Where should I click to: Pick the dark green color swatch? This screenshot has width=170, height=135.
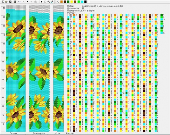coord(68,2)
